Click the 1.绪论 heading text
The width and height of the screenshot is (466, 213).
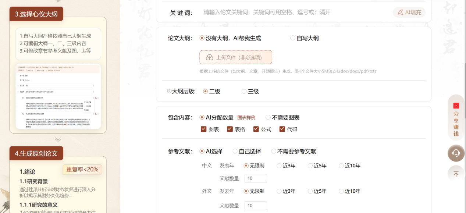click(28, 172)
